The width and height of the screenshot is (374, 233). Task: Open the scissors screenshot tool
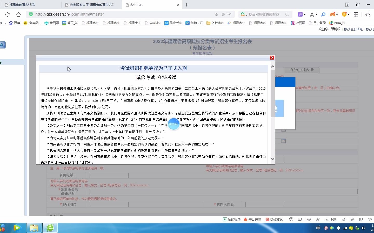point(312,14)
